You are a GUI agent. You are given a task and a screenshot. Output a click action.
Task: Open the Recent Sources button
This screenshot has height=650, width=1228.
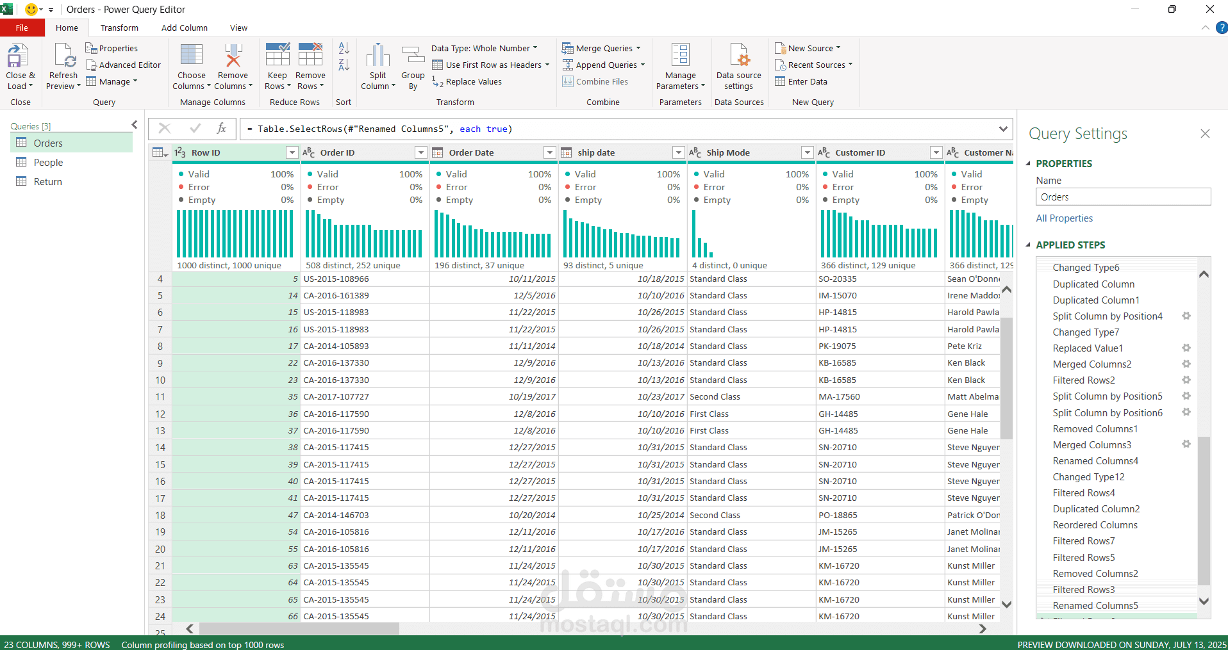coord(813,65)
